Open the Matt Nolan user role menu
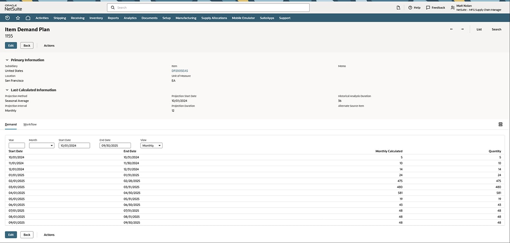Image resolution: width=510 pixels, height=243 pixels. coord(475,7)
